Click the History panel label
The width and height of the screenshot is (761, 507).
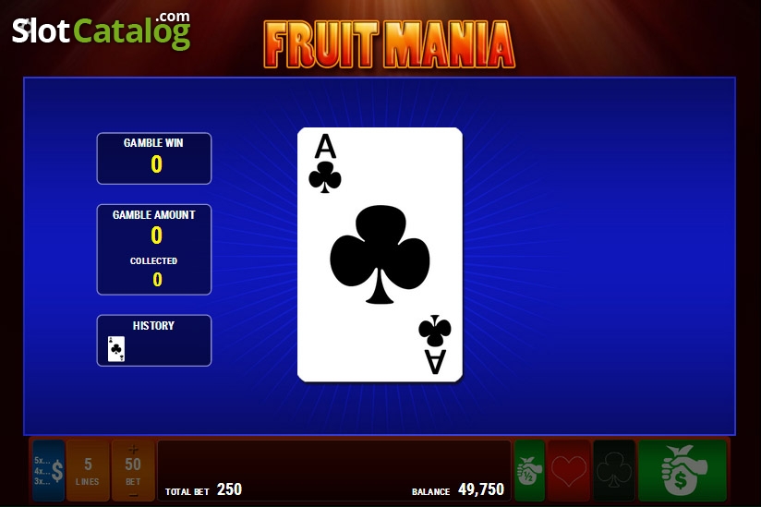click(153, 326)
